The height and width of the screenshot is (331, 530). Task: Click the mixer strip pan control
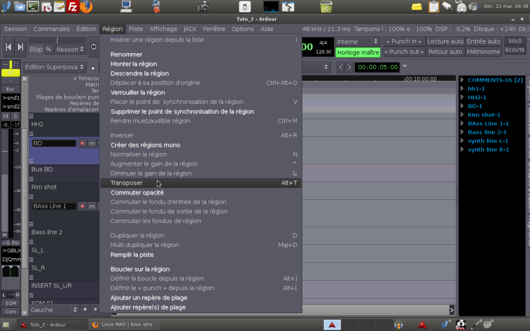pyautogui.click(x=11, y=271)
